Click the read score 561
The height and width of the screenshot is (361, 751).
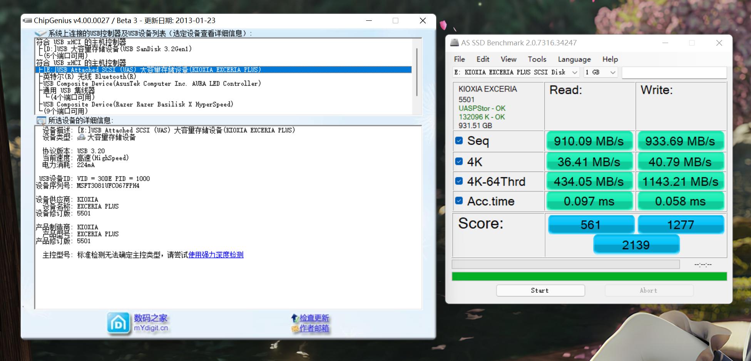click(x=591, y=225)
